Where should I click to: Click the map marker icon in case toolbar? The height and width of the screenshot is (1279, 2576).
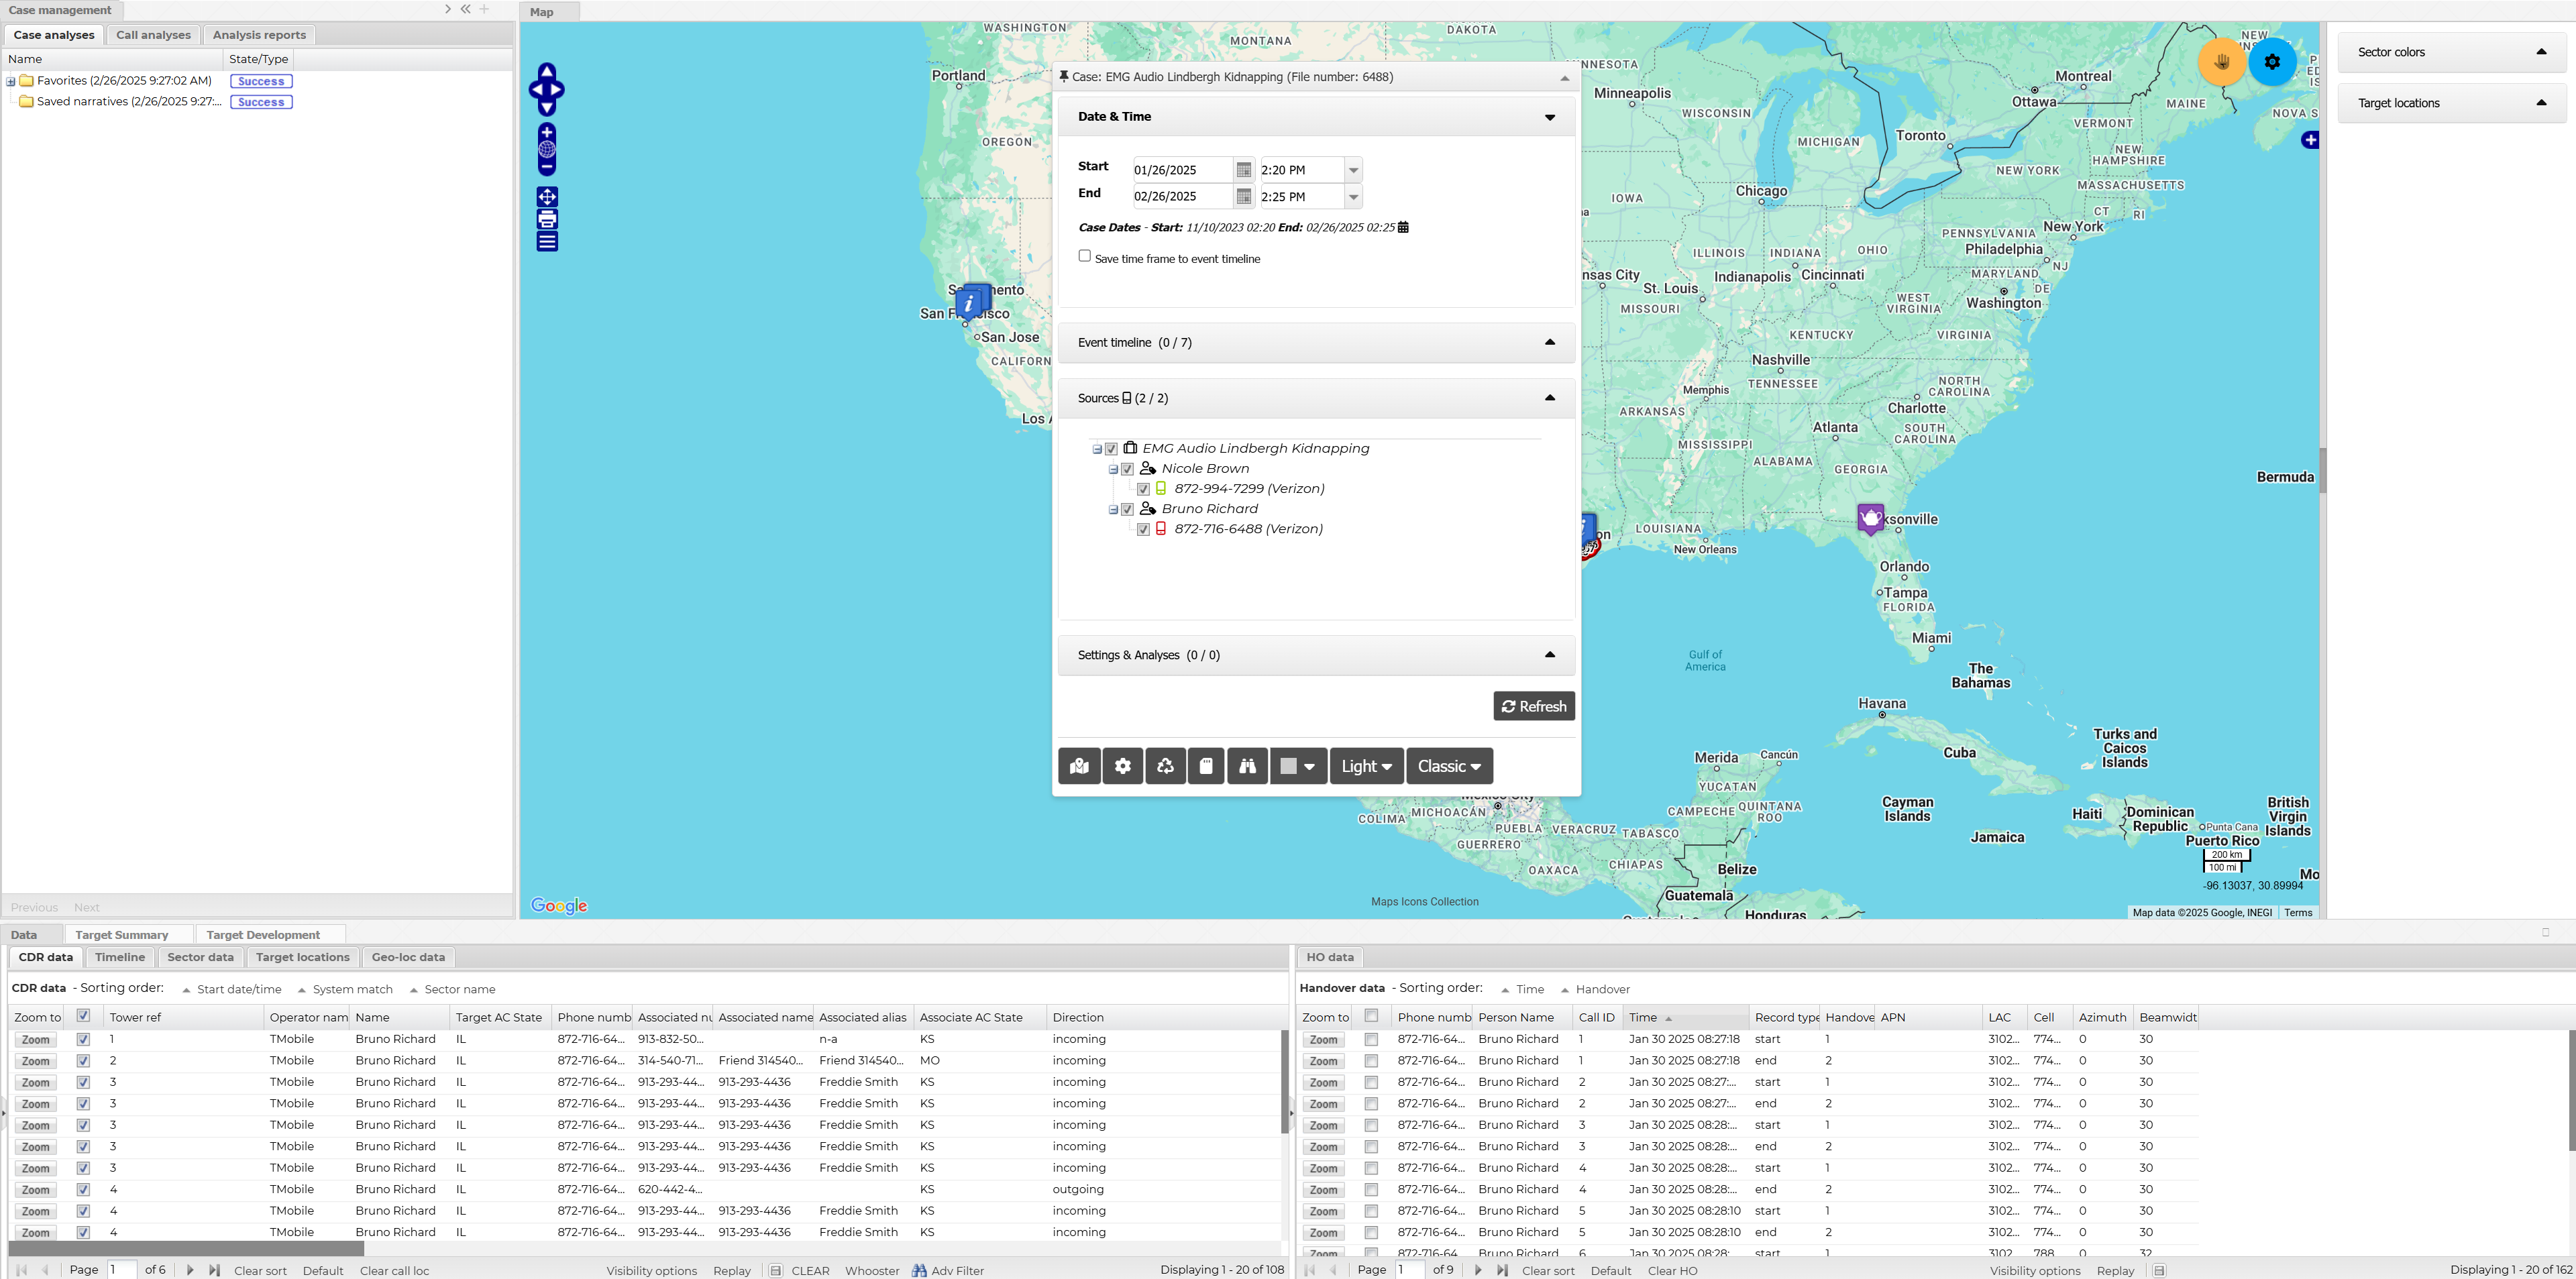coord(1079,766)
